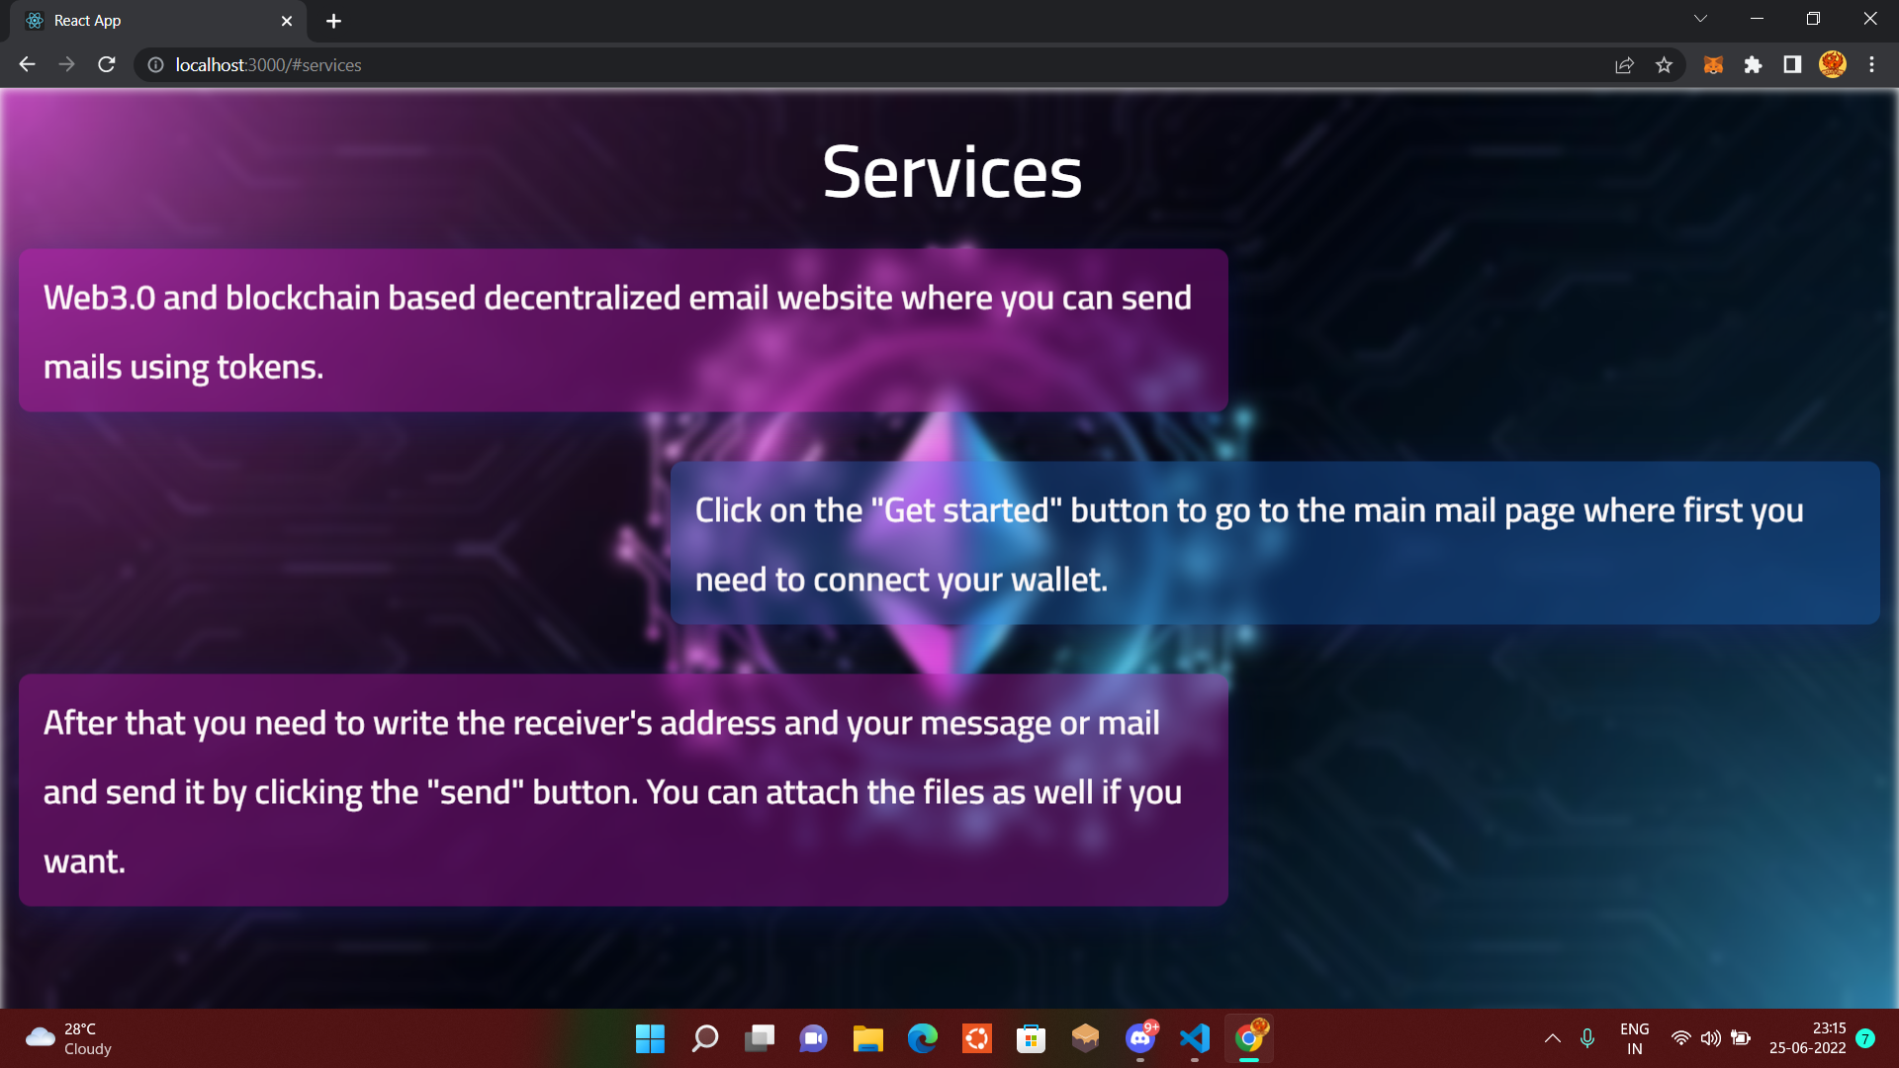Click the volume speaker tray icon
1899x1068 pixels.
click(x=1710, y=1038)
